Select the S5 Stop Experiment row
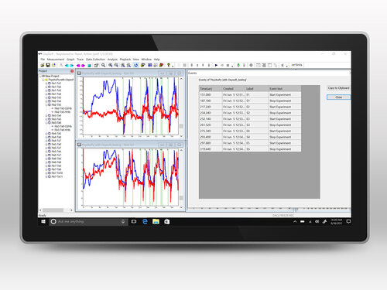This screenshot has width=387, height=290. click(250, 149)
